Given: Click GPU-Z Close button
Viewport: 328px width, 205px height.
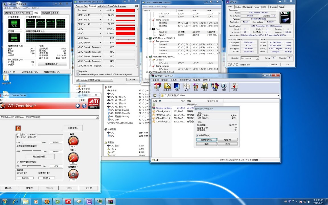Looking at the screenshot, I should point(132,80).
